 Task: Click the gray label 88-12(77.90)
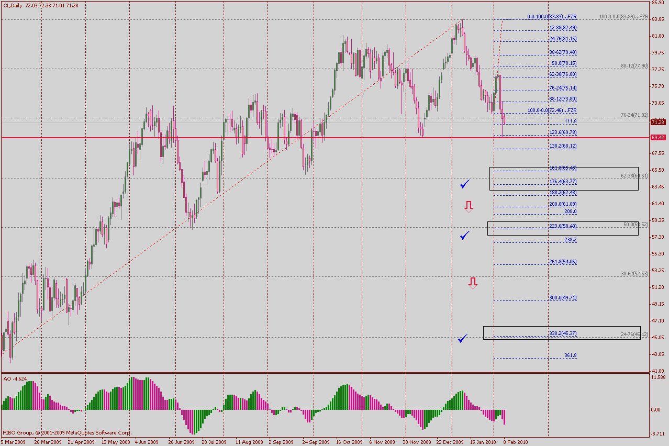(x=634, y=66)
